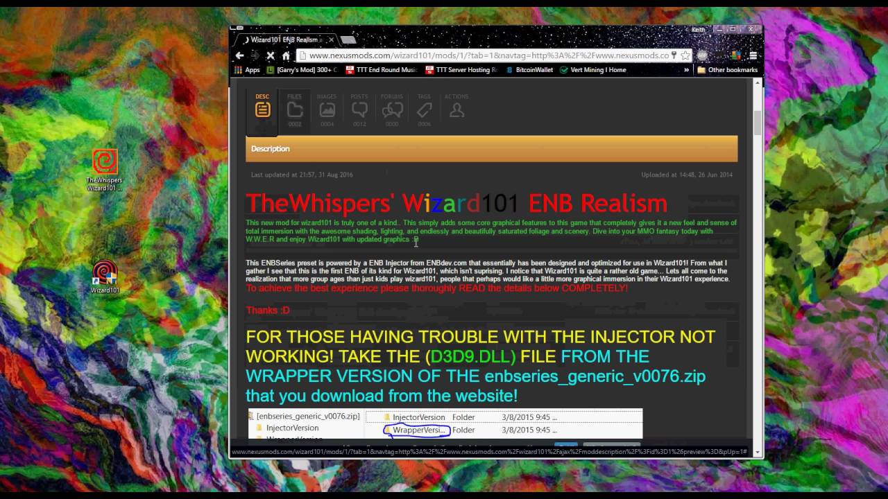Open the Adblock Plus extension icon
Image resolution: width=888 pixels, height=499 pixels.
point(702,55)
